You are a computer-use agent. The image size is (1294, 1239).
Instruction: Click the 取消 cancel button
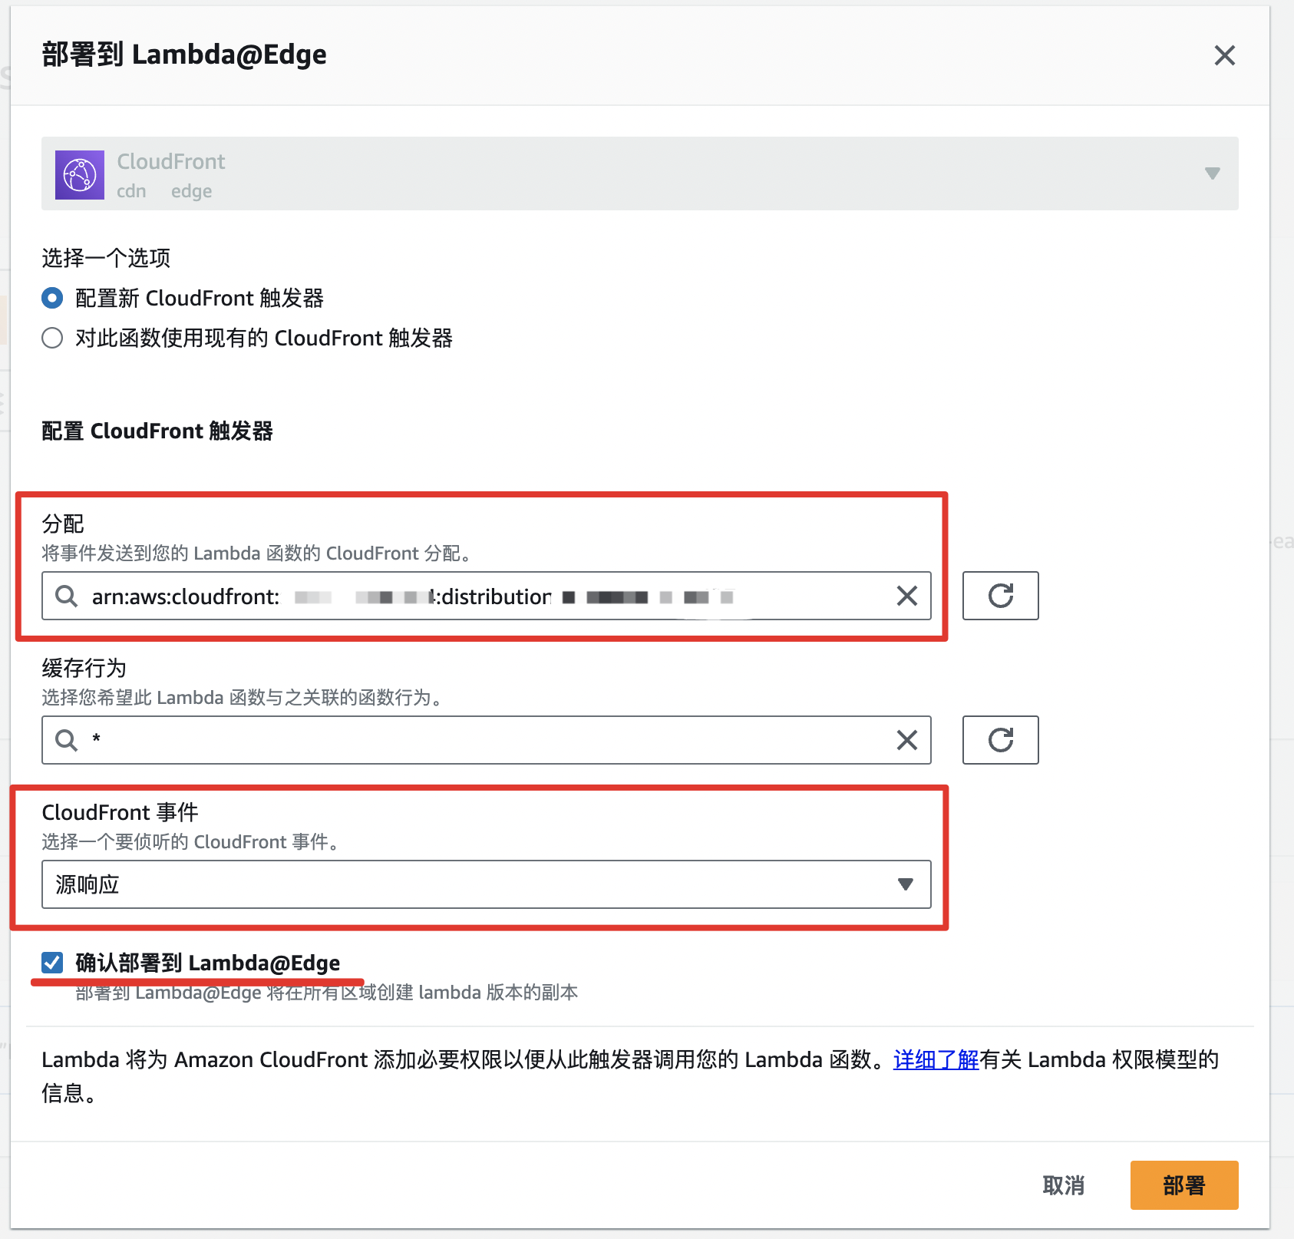1063,1185
